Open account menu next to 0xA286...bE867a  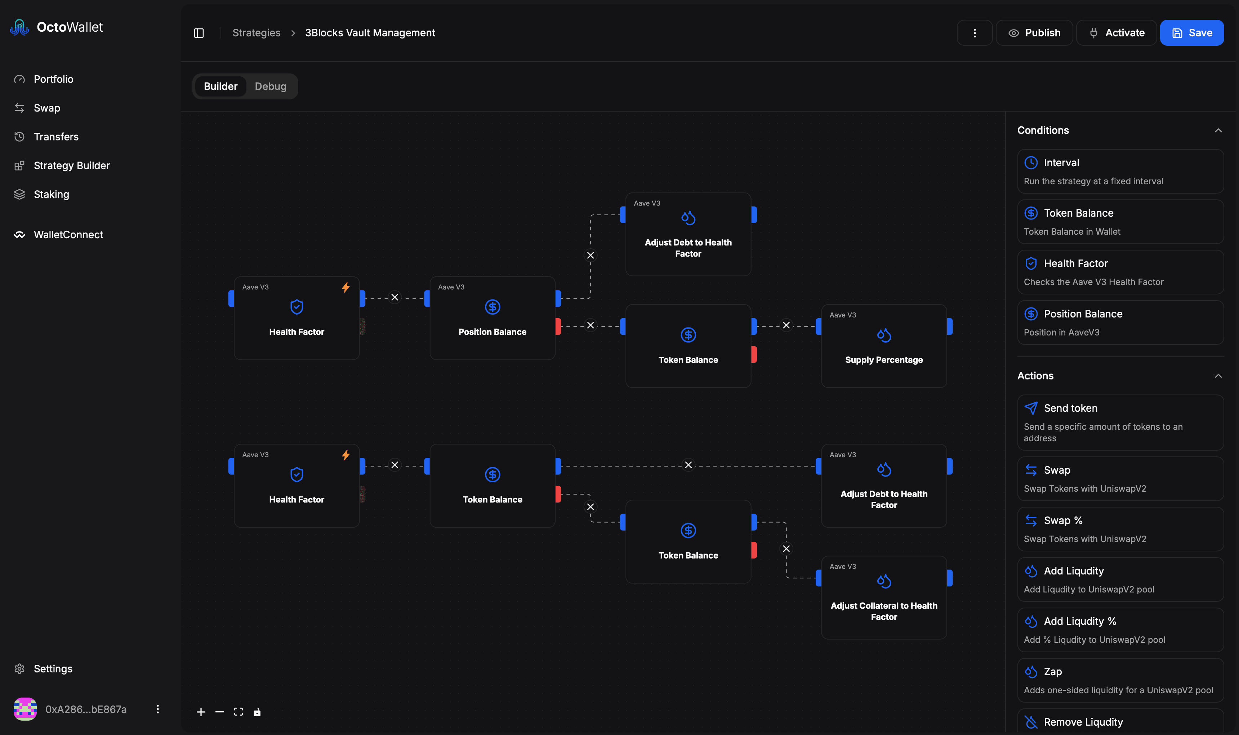tap(157, 709)
